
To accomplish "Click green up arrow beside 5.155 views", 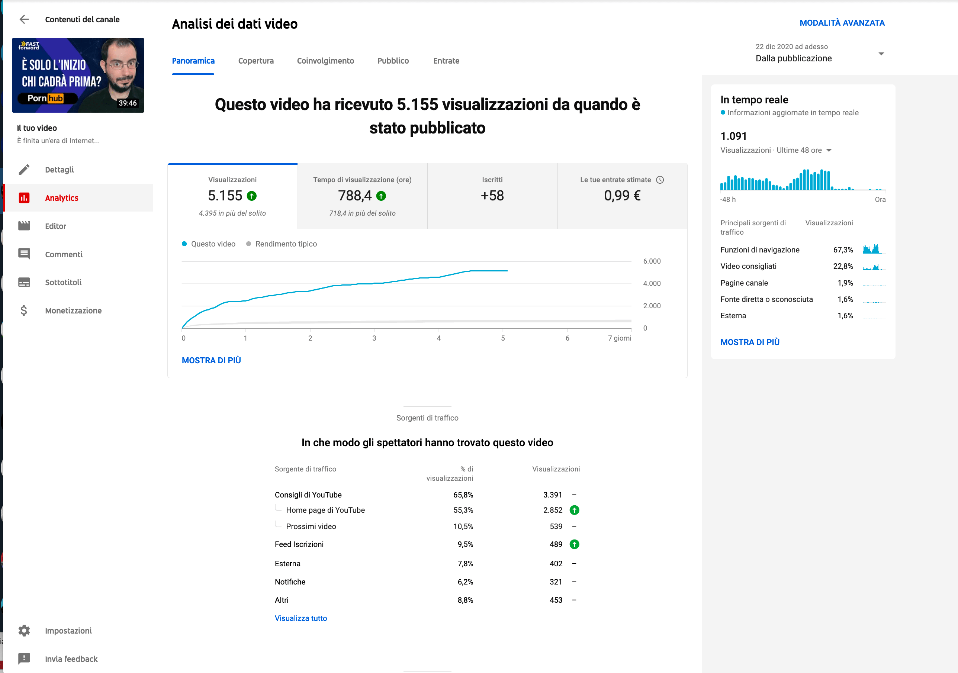I will (252, 196).
